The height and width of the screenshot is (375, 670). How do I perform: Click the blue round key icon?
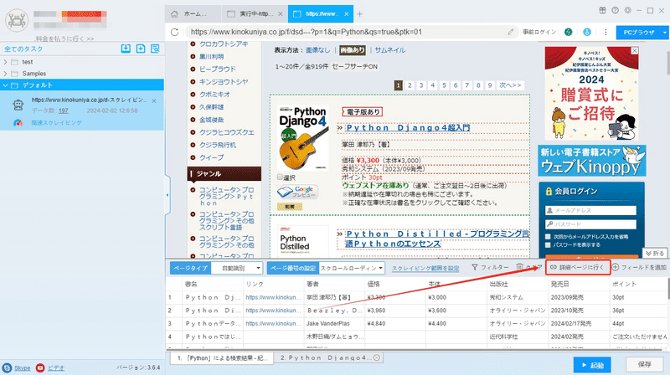pos(587,32)
